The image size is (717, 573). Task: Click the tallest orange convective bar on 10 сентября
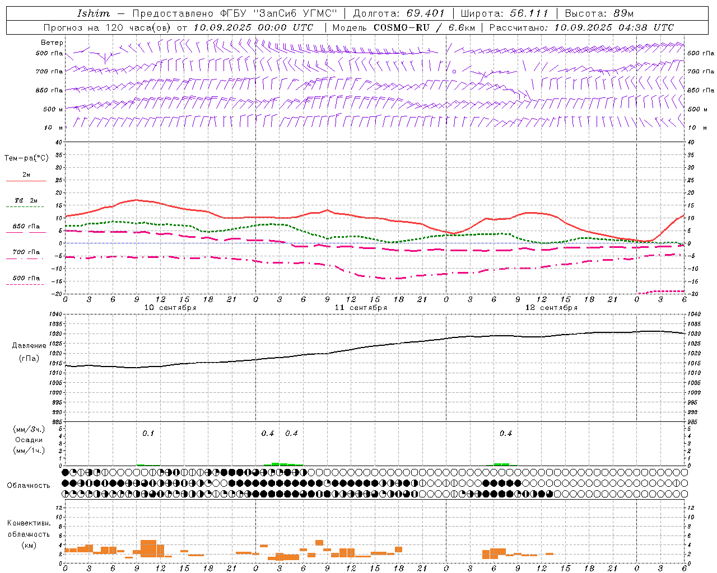[148, 548]
